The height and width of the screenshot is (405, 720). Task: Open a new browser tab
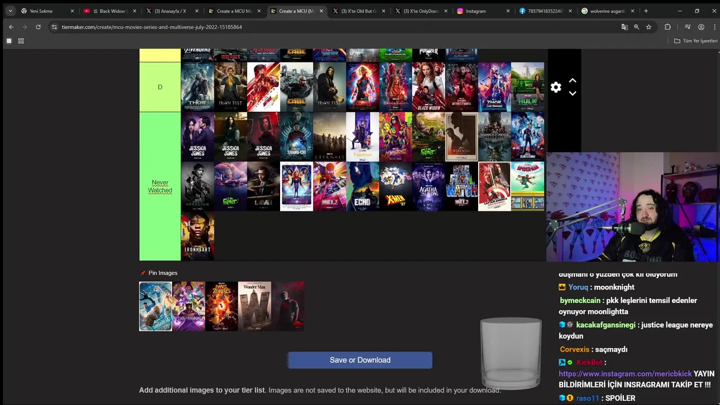pos(646,11)
